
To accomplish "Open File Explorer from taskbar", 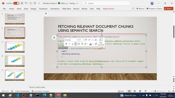I will click(x=65, y=95).
